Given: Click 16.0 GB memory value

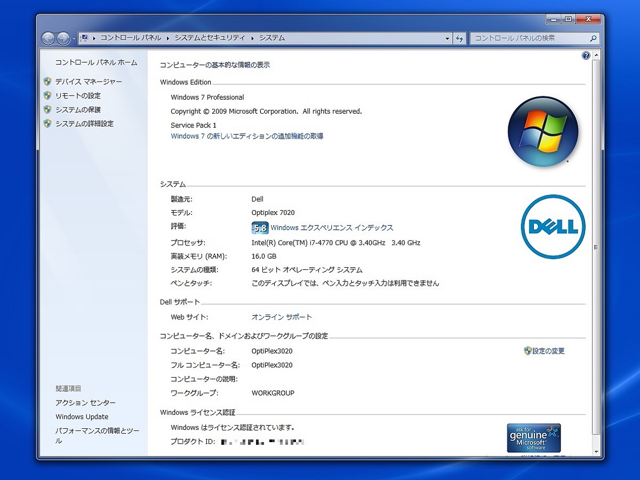Looking at the screenshot, I should (x=264, y=257).
